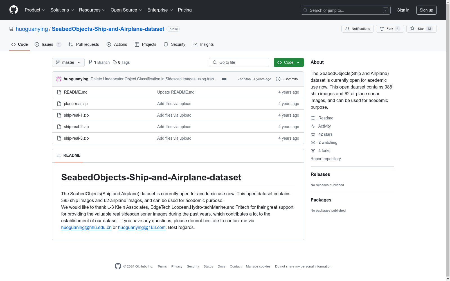Open the Activity link in About
This screenshot has width=450, height=281.
coord(321,126)
